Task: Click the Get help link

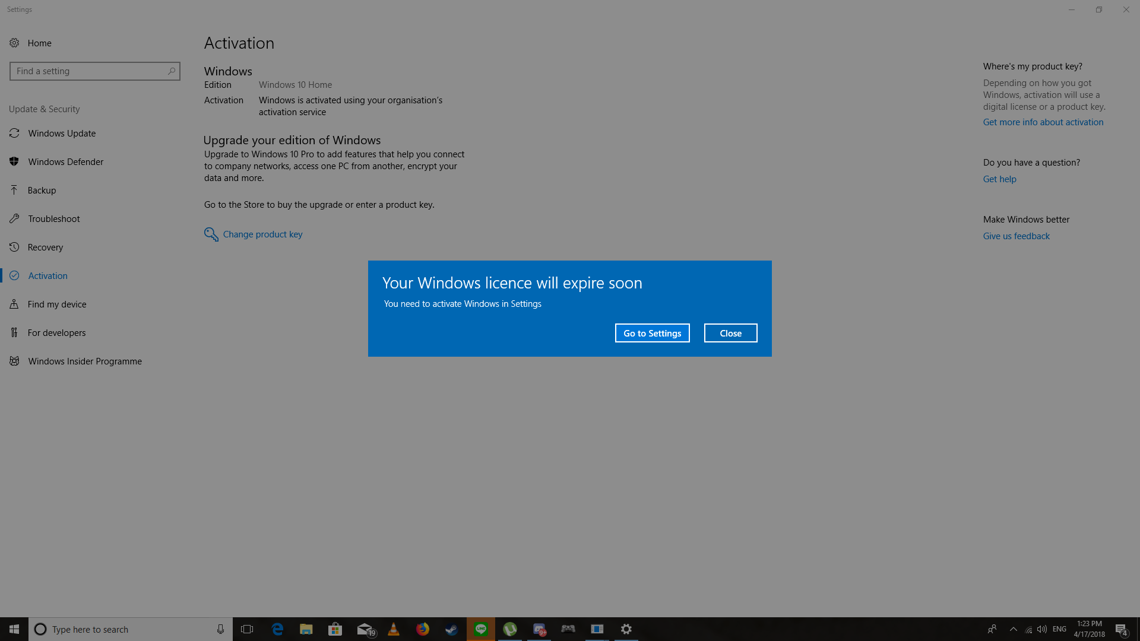Action: 999,179
